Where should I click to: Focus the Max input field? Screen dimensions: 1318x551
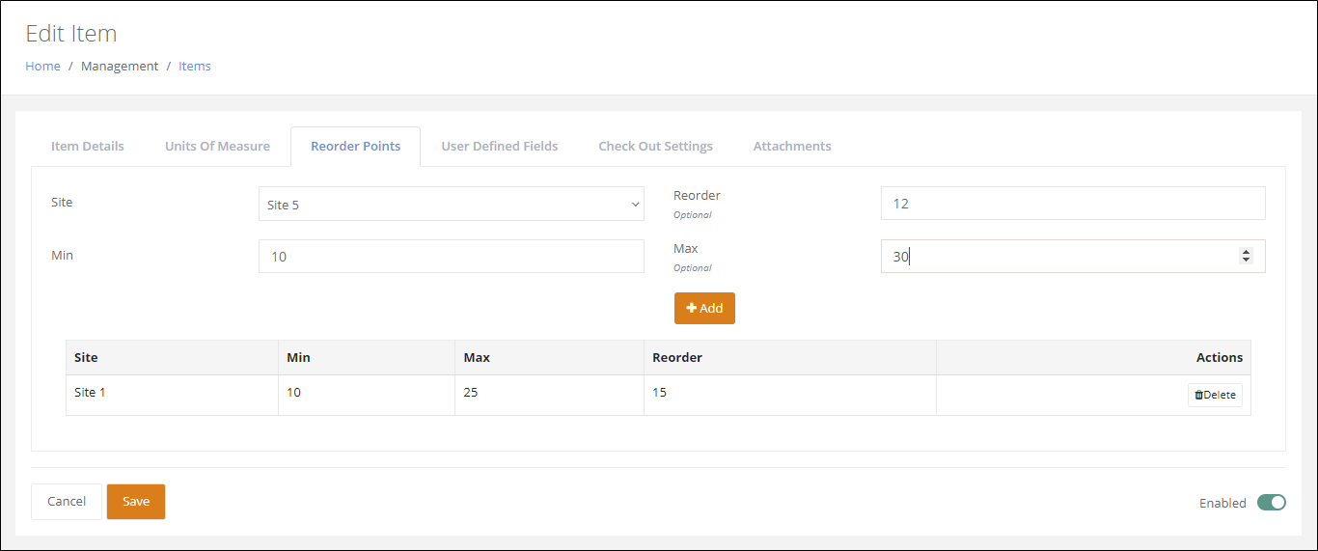click(x=1073, y=257)
